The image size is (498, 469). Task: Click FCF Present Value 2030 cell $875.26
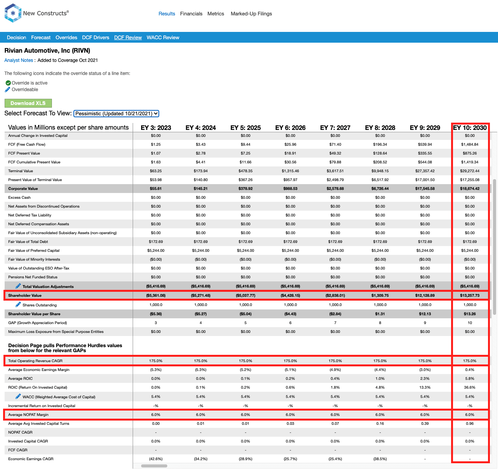tap(470, 153)
